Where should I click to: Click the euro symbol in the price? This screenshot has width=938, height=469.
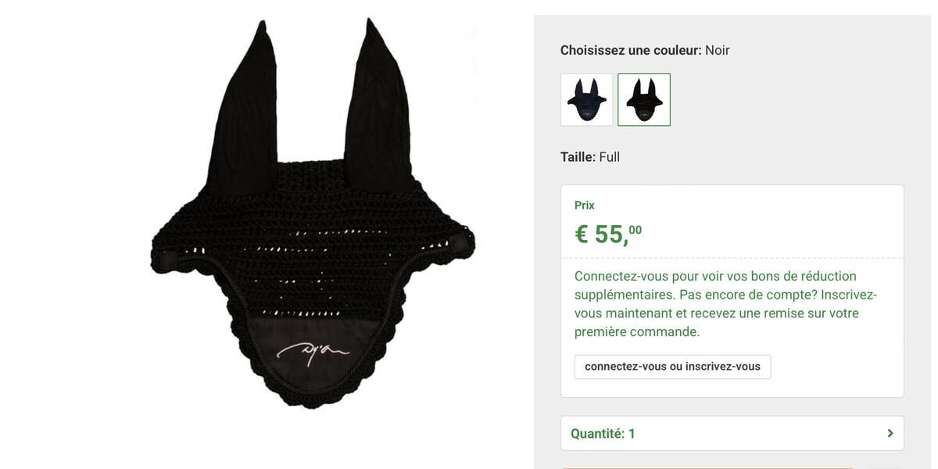(582, 234)
